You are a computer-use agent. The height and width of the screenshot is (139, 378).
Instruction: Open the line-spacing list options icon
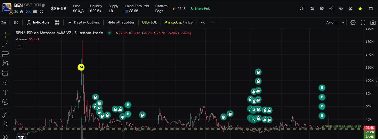(x=312, y=9)
